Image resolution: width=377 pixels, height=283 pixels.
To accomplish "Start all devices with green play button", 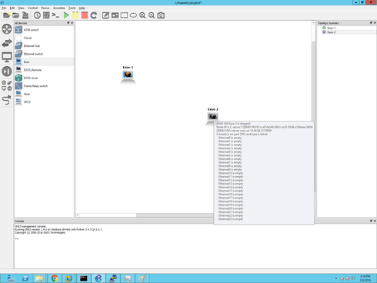I will pos(66,15).
